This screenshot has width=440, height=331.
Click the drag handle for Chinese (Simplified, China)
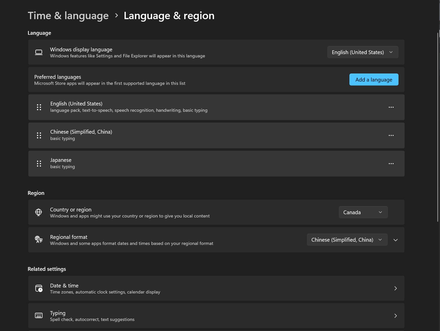tap(39, 135)
